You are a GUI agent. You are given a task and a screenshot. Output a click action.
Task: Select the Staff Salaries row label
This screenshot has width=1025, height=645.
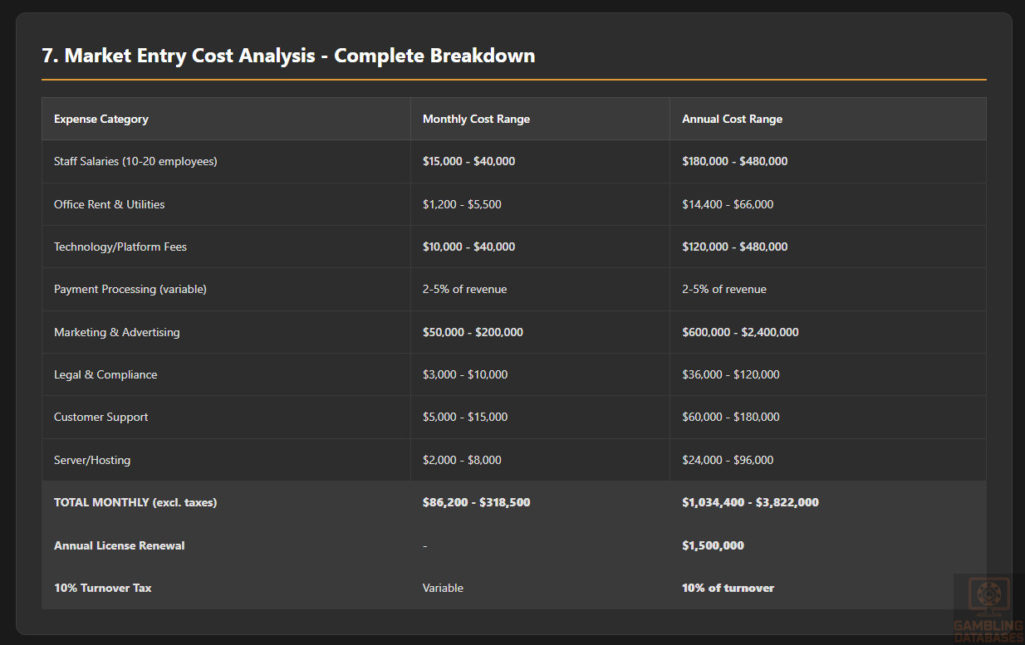135,161
